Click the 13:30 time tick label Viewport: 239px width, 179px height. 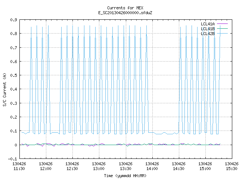(125, 169)
